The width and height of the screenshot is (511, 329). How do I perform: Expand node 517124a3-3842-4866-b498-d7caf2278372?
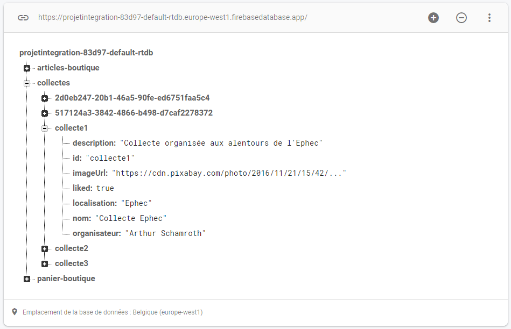pyautogui.click(x=45, y=113)
